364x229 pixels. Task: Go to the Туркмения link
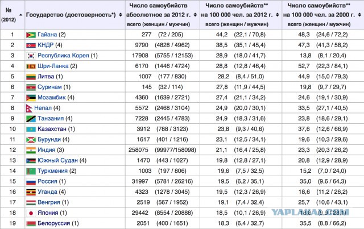(52, 171)
